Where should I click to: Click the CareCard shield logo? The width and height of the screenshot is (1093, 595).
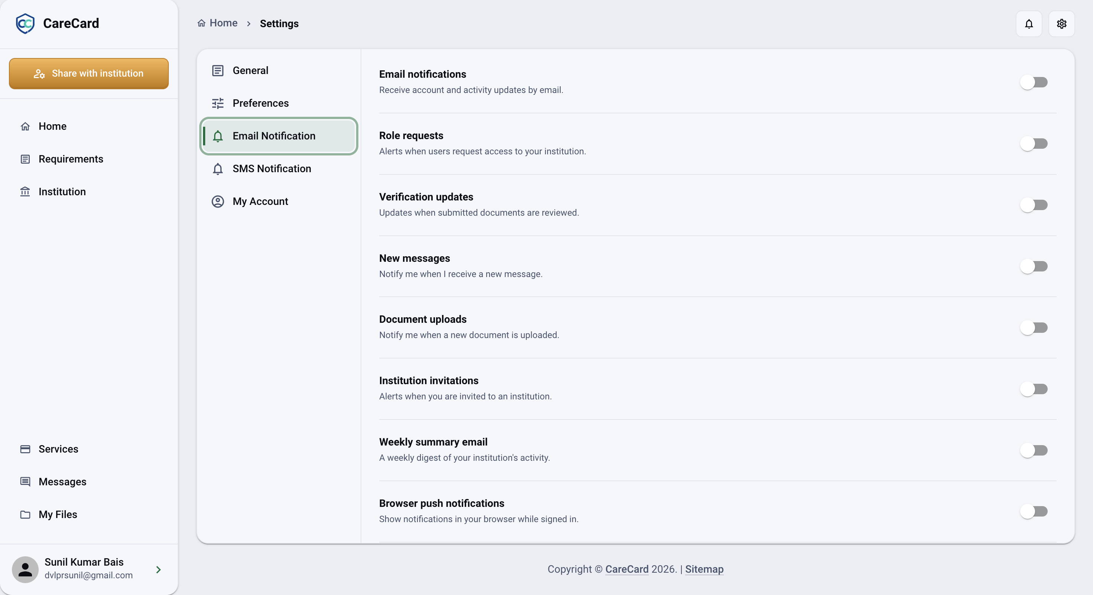pos(25,23)
